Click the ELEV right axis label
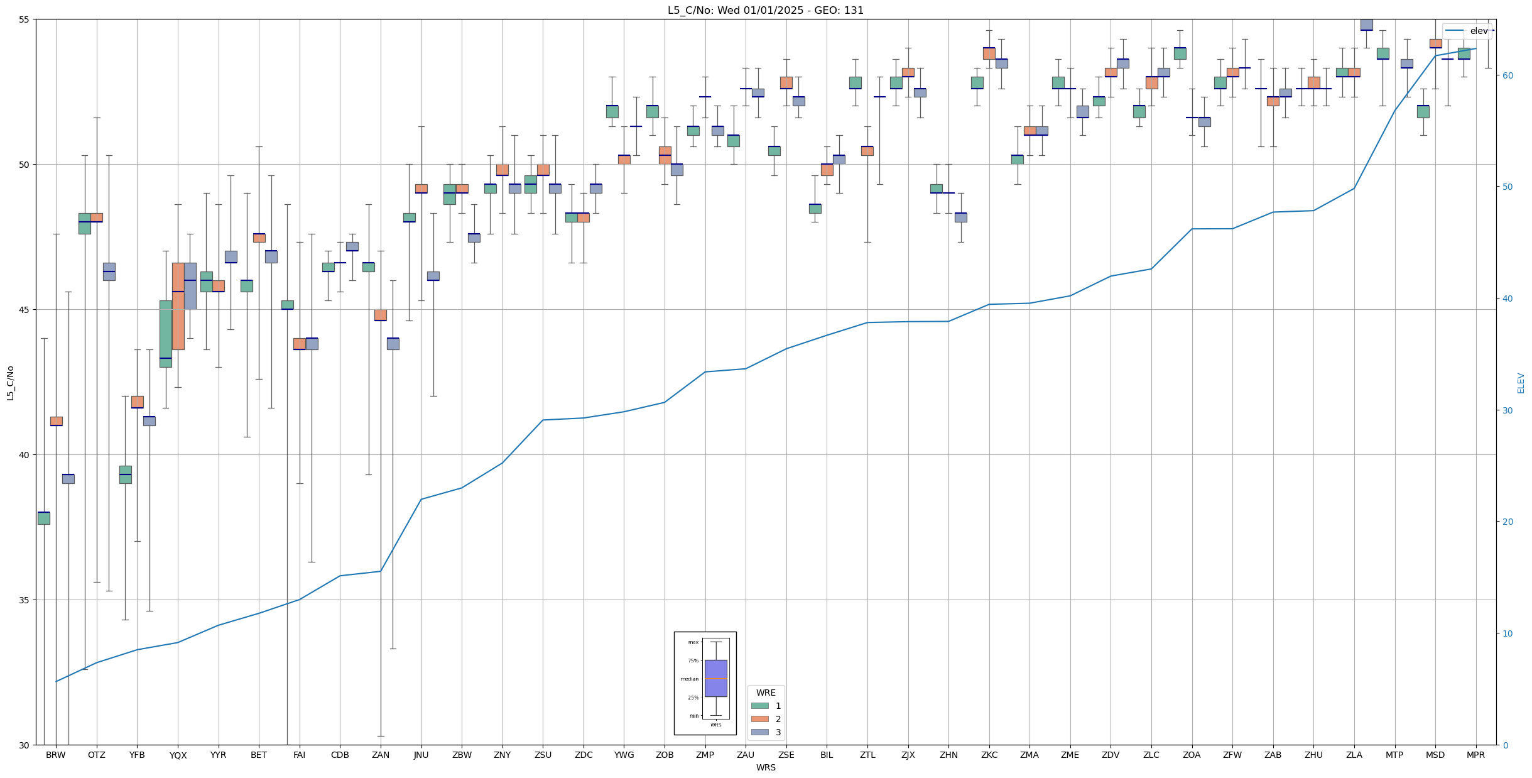 coord(1521,383)
